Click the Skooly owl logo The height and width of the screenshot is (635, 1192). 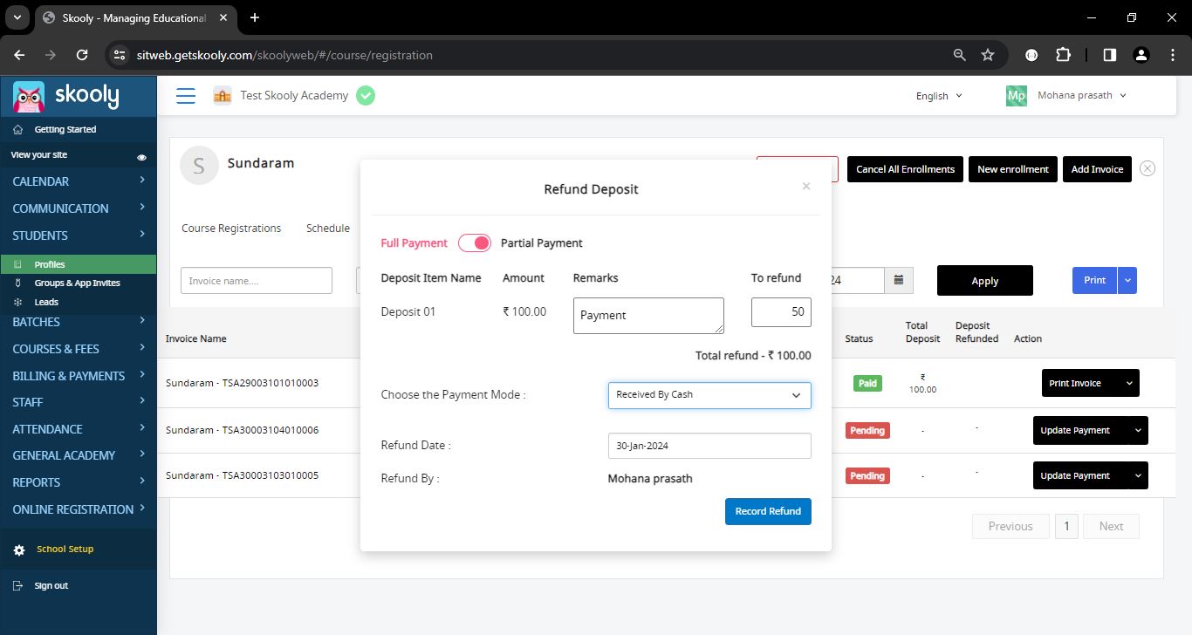tap(29, 96)
